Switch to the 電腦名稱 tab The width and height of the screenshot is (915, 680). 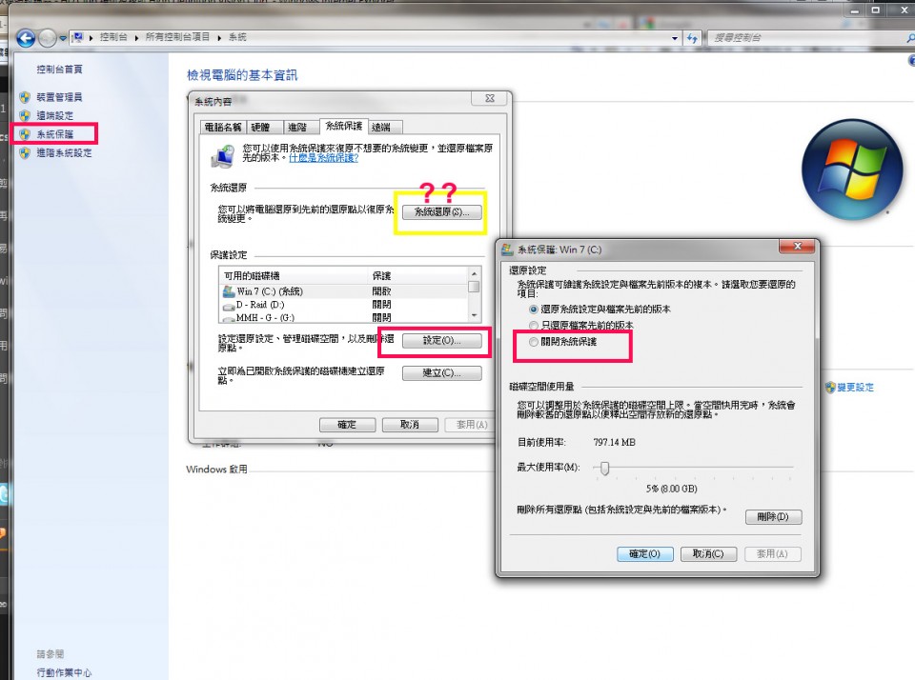point(223,127)
